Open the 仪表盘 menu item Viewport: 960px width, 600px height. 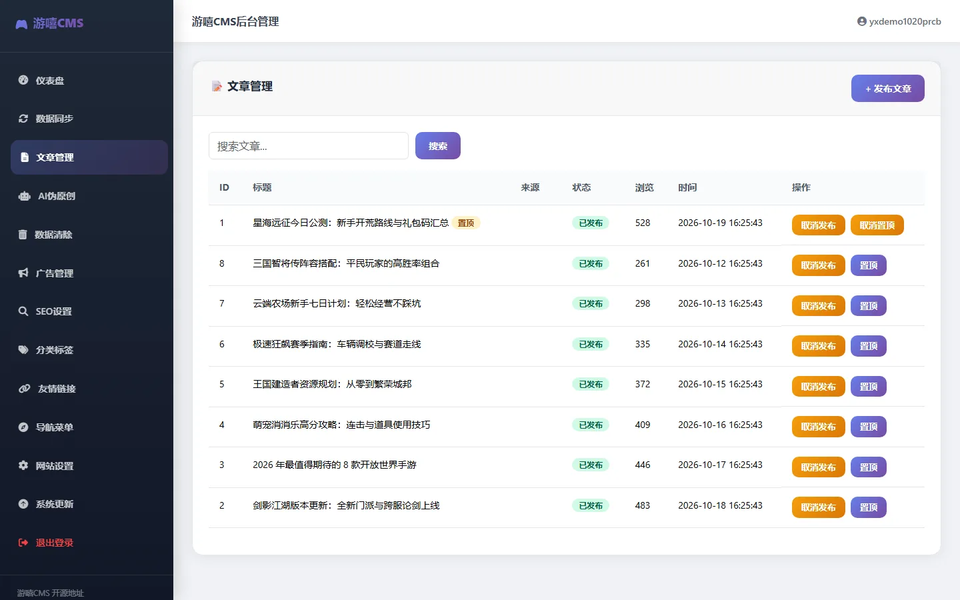[x=89, y=80]
